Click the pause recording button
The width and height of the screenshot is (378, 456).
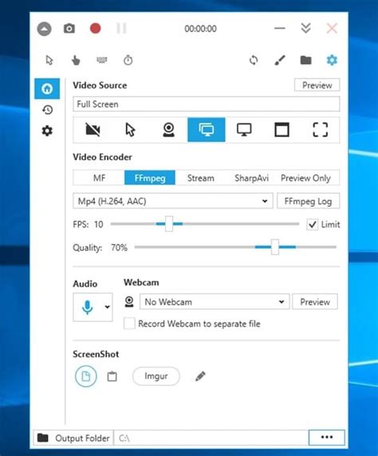tap(121, 29)
